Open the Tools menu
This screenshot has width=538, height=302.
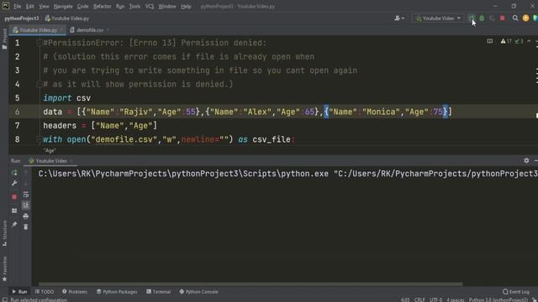(134, 6)
